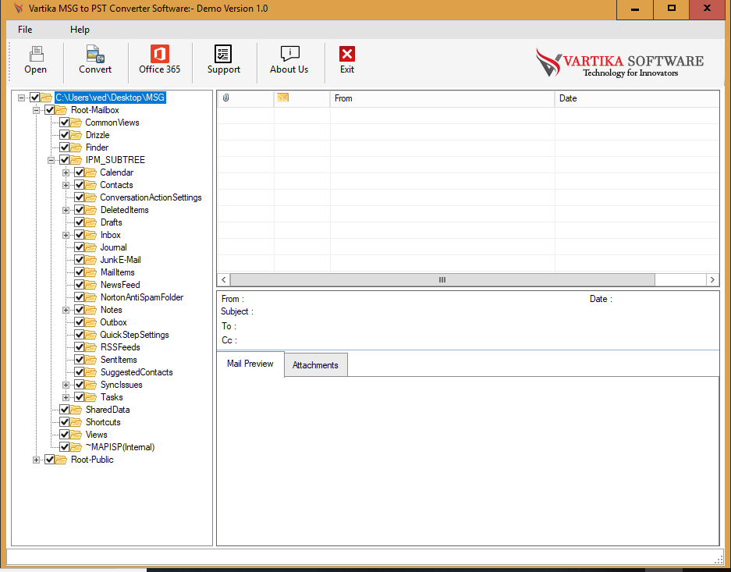
Task: Uncheck the NewsFeed folder checkbox
Action: [x=80, y=285]
